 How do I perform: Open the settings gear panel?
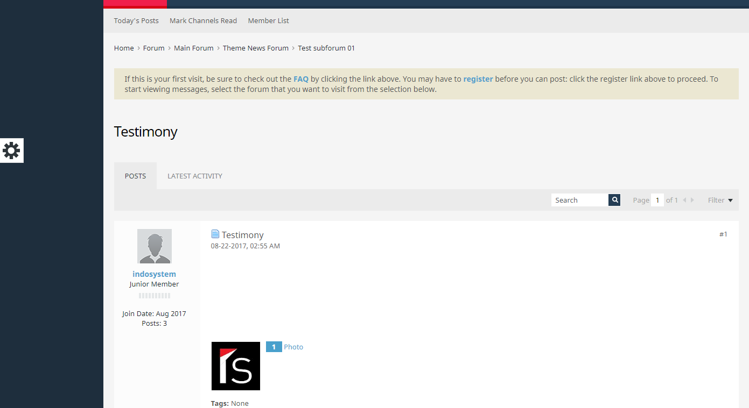11,151
